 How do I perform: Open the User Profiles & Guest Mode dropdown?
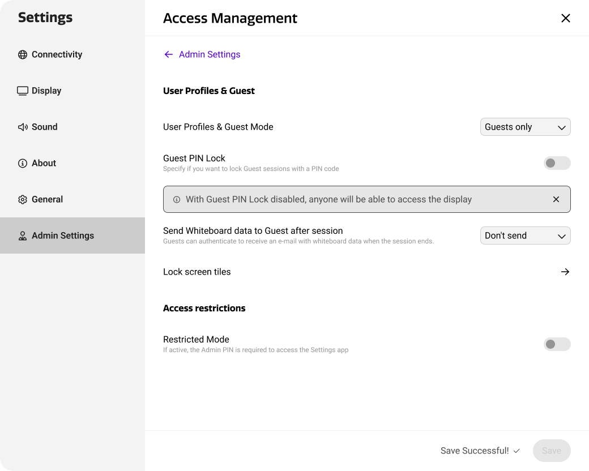click(525, 127)
